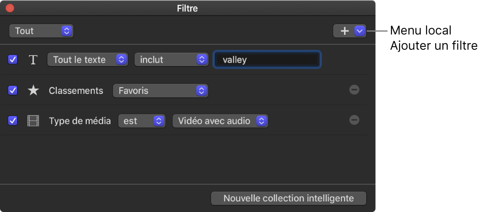The width and height of the screenshot is (480, 212).
Task: Open the Favoris ratings dropdown
Action: coord(160,91)
